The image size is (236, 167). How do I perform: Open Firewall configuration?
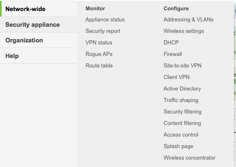pos(173,54)
